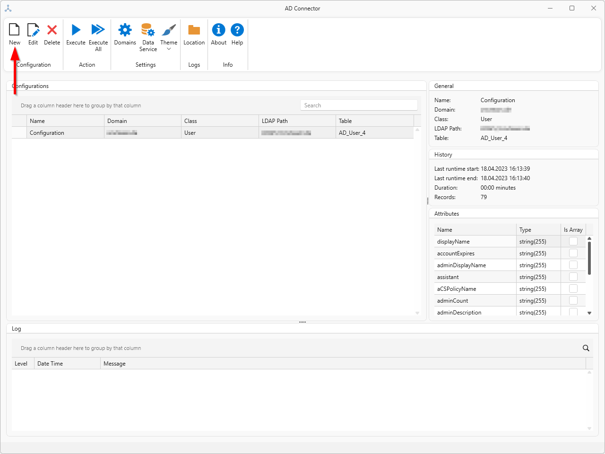Select the displayName attribute row
605x454 pixels.
[510, 241]
